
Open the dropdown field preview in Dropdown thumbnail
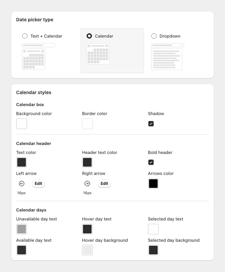click(167, 45)
